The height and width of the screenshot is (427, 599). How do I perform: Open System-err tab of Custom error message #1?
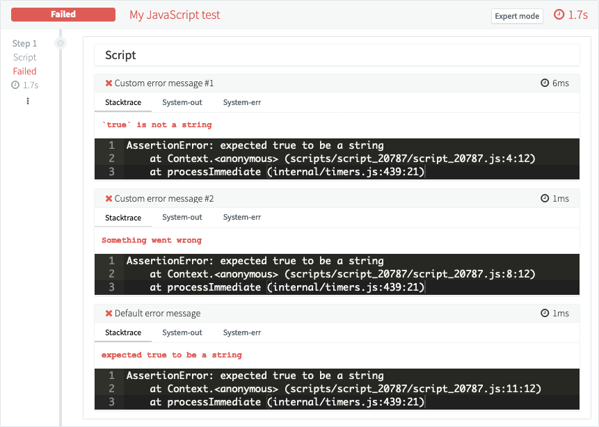(x=241, y=102)
